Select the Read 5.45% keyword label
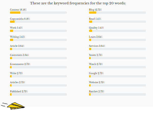 95,19
